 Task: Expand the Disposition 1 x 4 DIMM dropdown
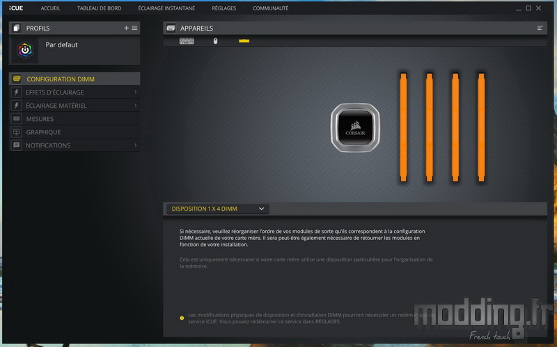click(218, 209)
